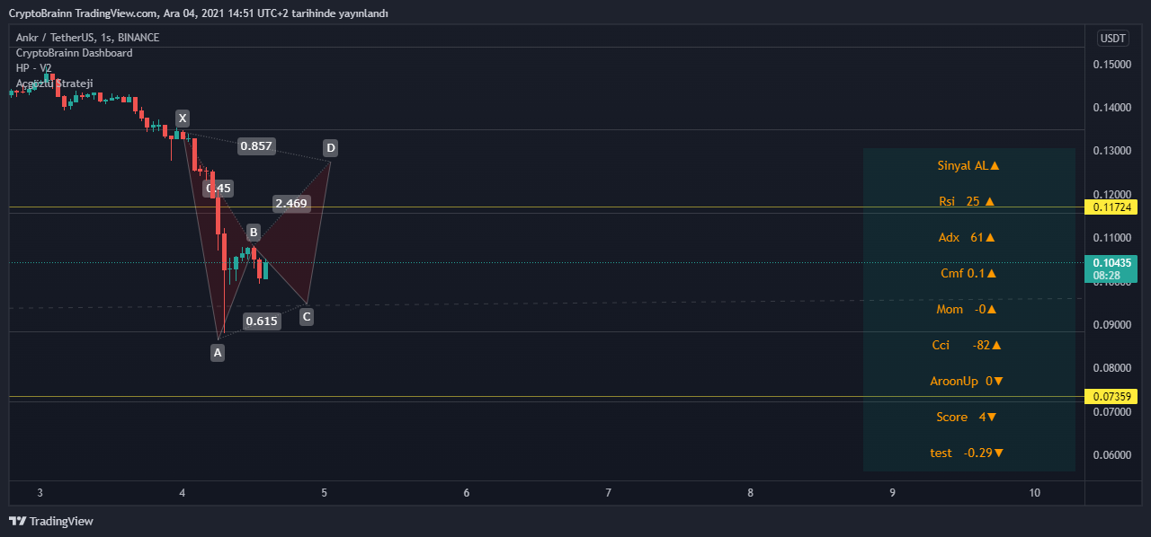Click the AroonUp 0 dashboard row
This screenshot has width=1151, height=537.
tap(967, 381)
